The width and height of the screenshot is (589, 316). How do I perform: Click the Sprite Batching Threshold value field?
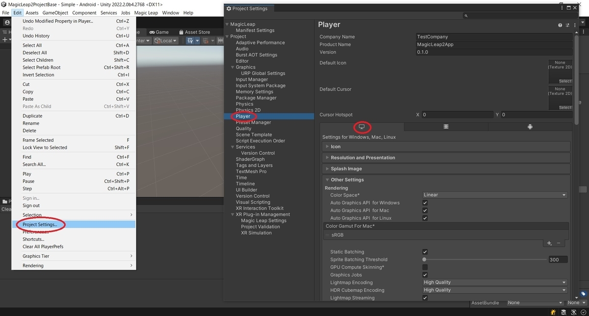pos(558,260)
